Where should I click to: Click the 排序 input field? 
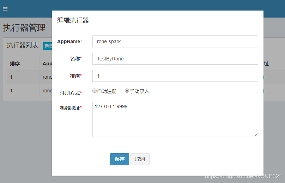point(175,76)
